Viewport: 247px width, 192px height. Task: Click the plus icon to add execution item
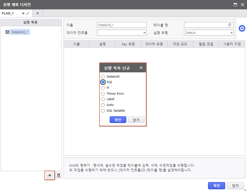[50, 175]
